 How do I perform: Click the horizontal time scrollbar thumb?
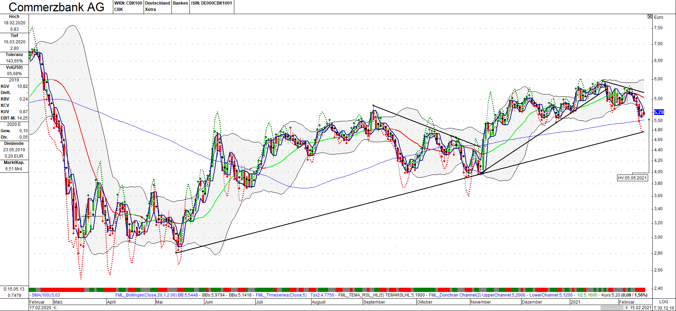click(612, 308)
